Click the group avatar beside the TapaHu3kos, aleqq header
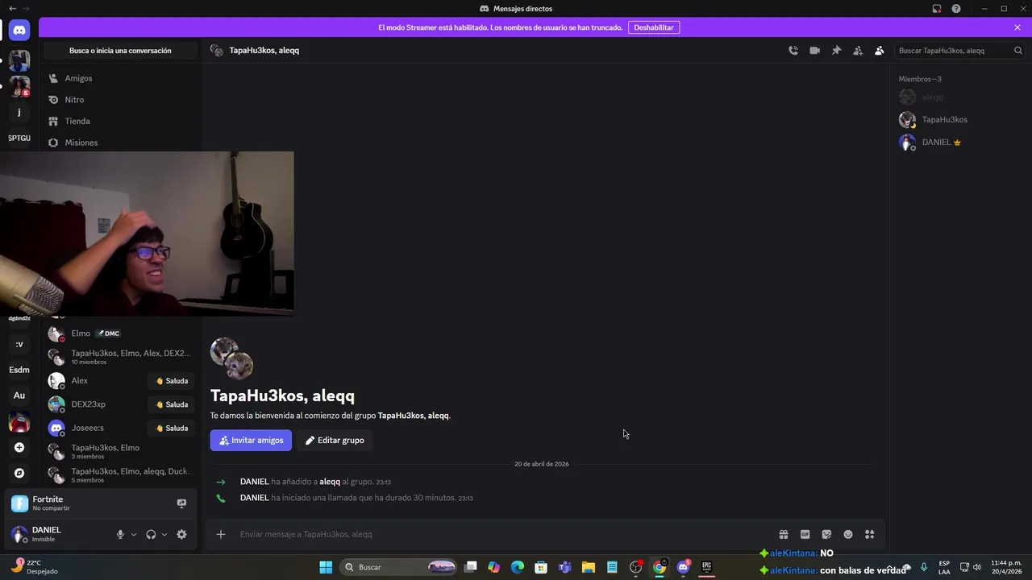This screenshot has height=580, width=1032. point(216,50)
